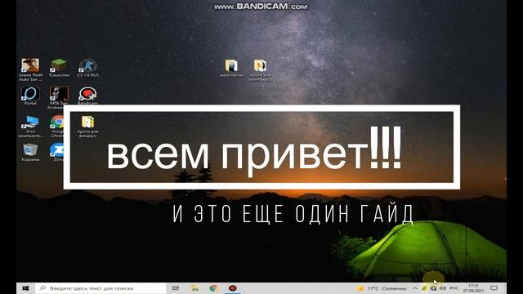Screen dimensions: 523x294
Task: Select Google Chrome desktop shortcut
Action: [57, 127]
